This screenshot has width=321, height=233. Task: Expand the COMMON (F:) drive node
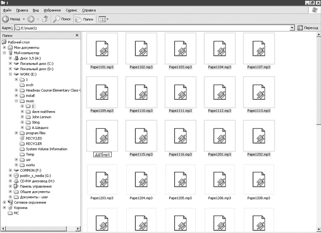10,170
